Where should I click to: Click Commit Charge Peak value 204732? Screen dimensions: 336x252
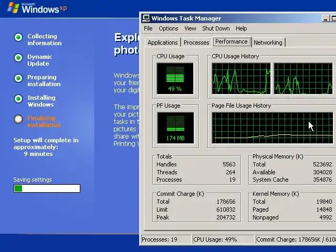pos(226,217)
